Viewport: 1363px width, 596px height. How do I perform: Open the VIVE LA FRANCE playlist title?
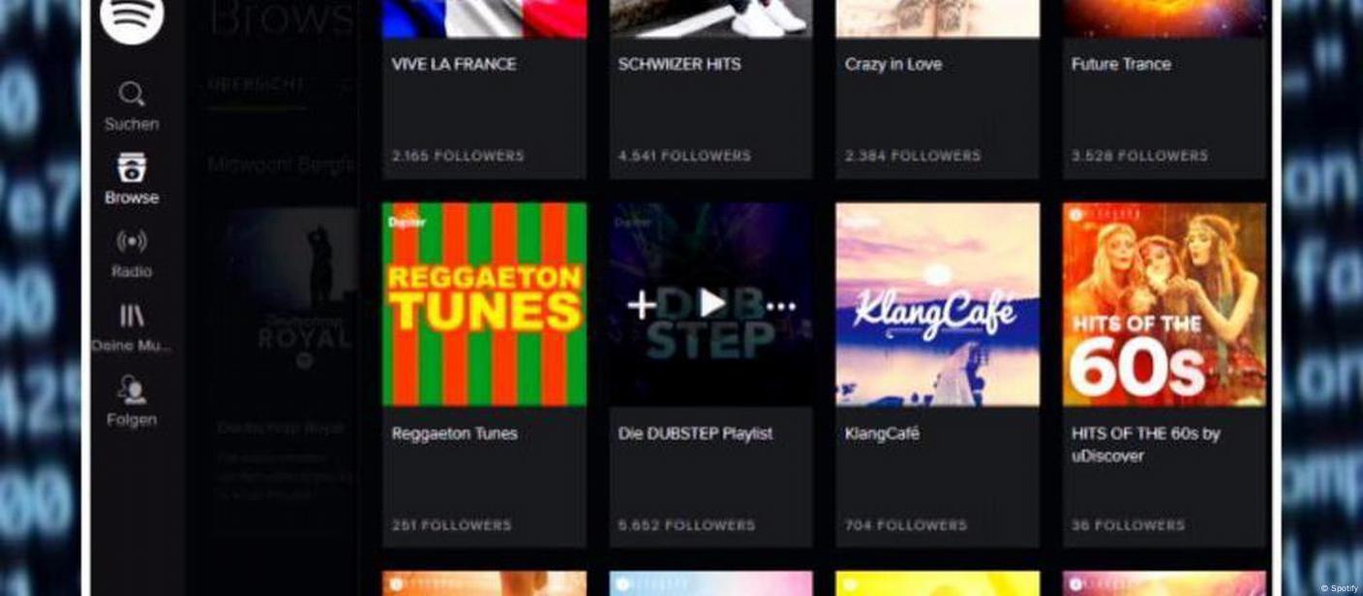click(453, 64)
